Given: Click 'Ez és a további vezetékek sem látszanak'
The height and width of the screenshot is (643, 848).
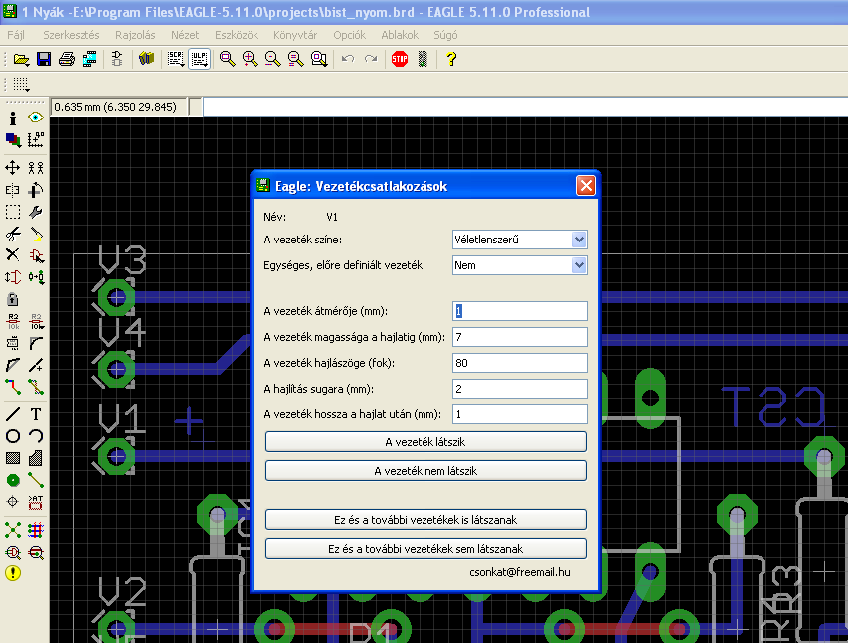Looking at the screenshot, I should tap(425, 548).
